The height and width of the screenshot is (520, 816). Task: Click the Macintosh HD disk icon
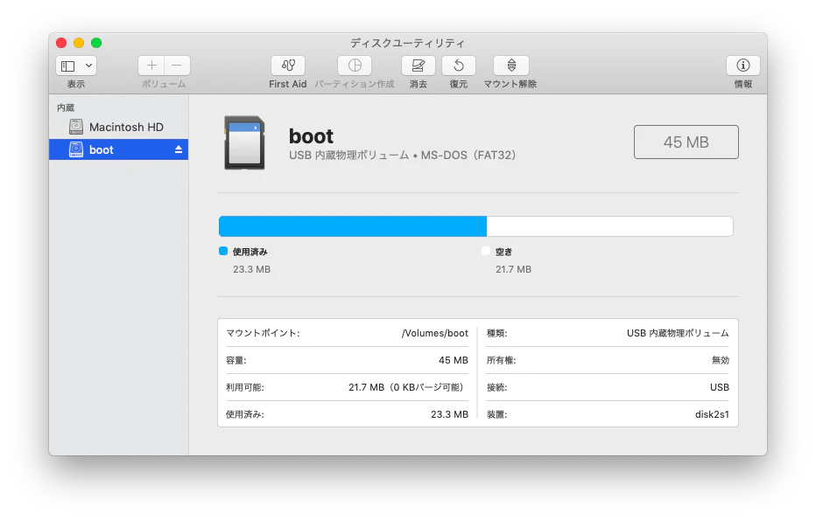tap(76, 127)
